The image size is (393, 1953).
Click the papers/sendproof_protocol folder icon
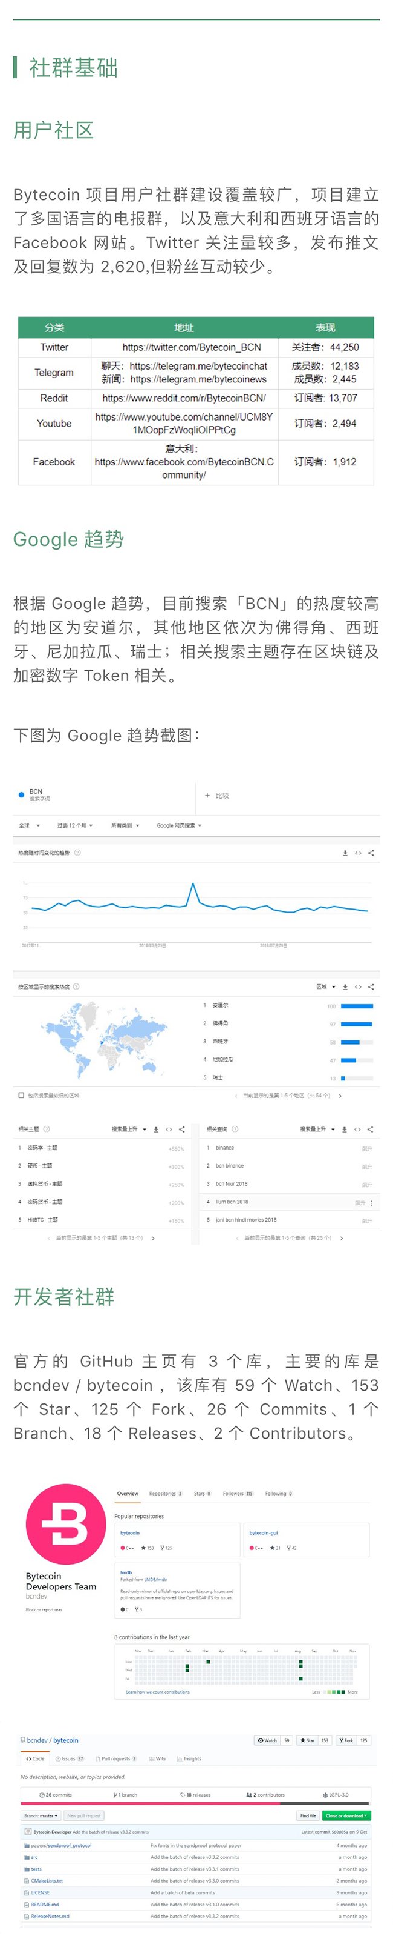(27, 1845)
